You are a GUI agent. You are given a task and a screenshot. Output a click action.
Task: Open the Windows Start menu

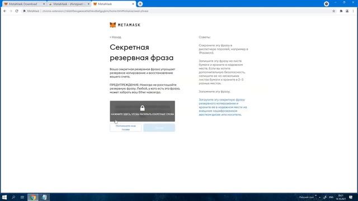4,197
